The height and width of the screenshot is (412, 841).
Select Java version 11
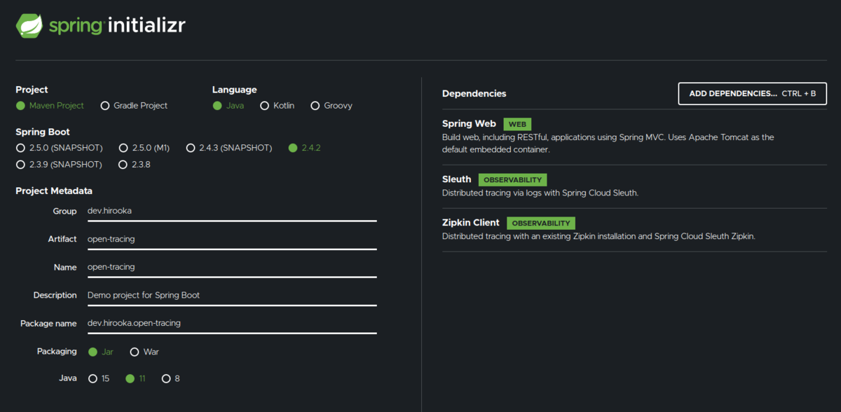coord(135,378)
